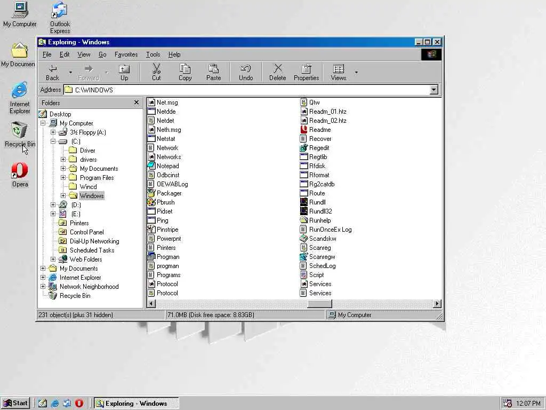
Task: Click Show Desktop in quick launch
Action: pos(43,404)
